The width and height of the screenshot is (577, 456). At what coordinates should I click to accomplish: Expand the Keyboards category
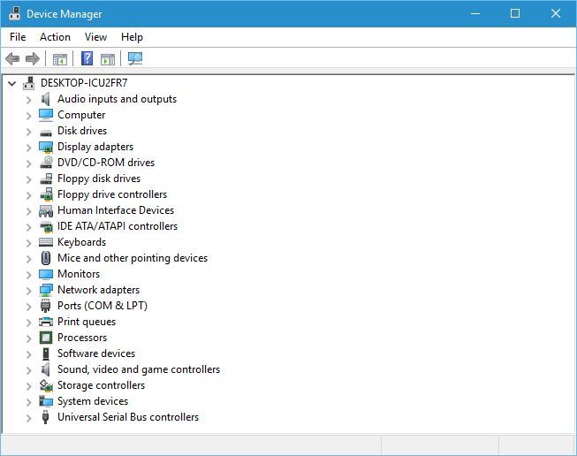tap(28, 242)
